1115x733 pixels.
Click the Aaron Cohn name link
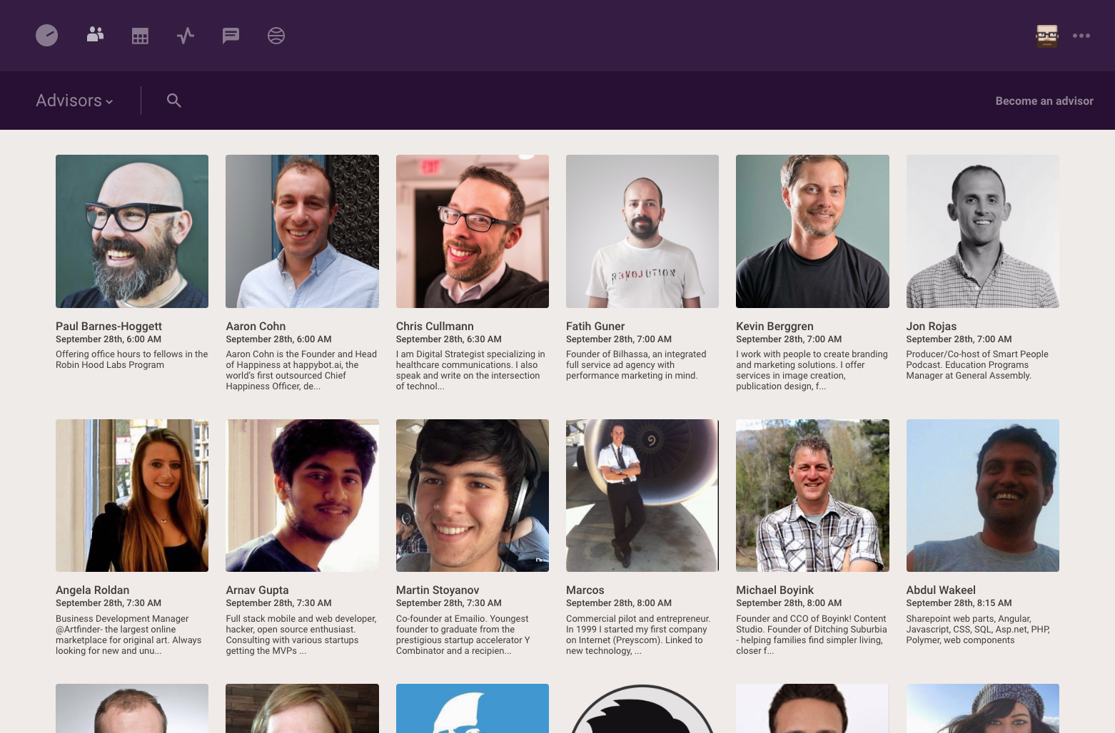[x=256, y=326]
